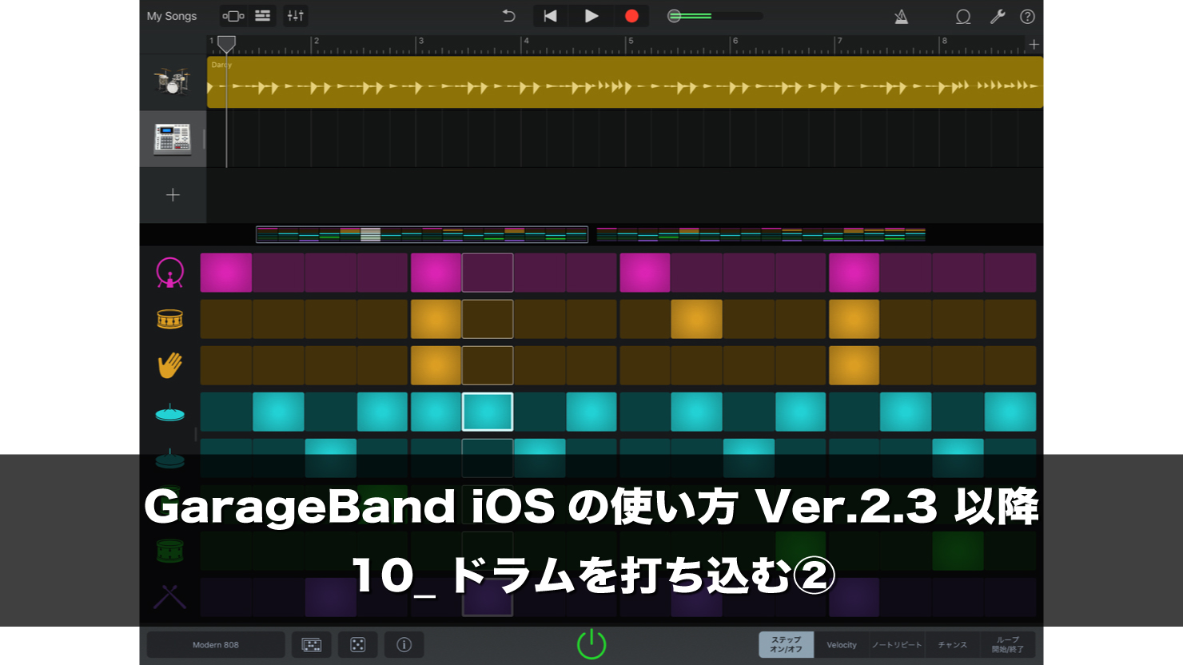Turn off kick step 1
Viewport: 1183px width, 665px height.
tap(226, 273)
